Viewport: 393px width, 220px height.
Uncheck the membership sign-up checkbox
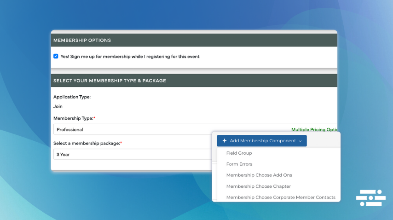(x=56, y=56)
